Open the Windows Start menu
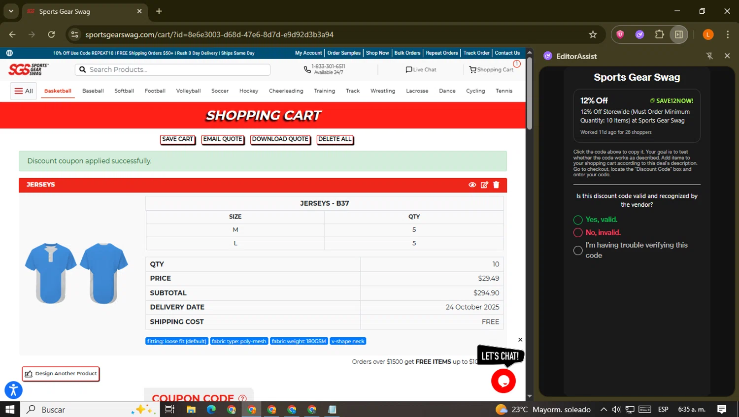 (x=10, y=409)
